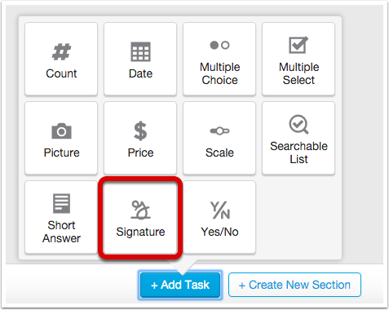Choose the Yes/No Y/N icon
This screenshot has height=310, width=389.
(219, 210)
